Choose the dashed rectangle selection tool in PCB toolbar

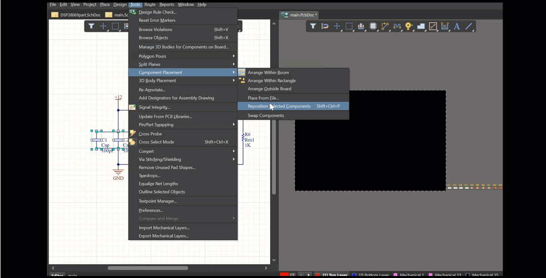coord(349,26)
